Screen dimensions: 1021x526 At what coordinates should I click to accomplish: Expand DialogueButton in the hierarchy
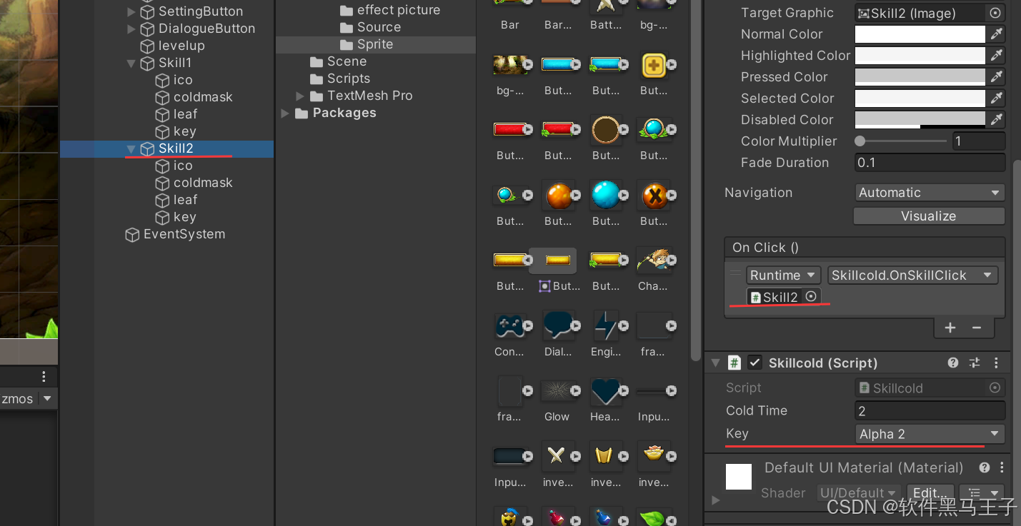(x=131, y=29)
